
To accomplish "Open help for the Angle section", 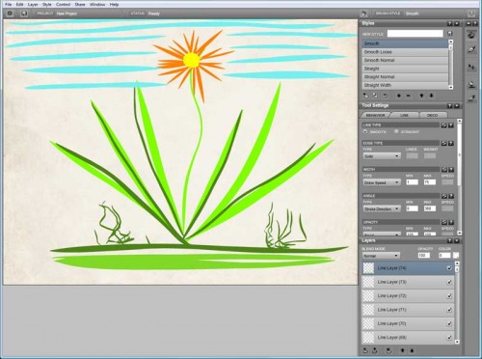I will (451, 196).
